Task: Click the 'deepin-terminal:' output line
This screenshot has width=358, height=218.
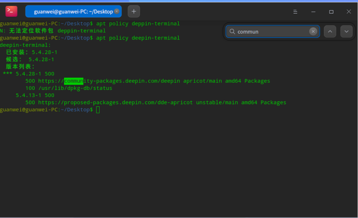Action: (25, 45)
